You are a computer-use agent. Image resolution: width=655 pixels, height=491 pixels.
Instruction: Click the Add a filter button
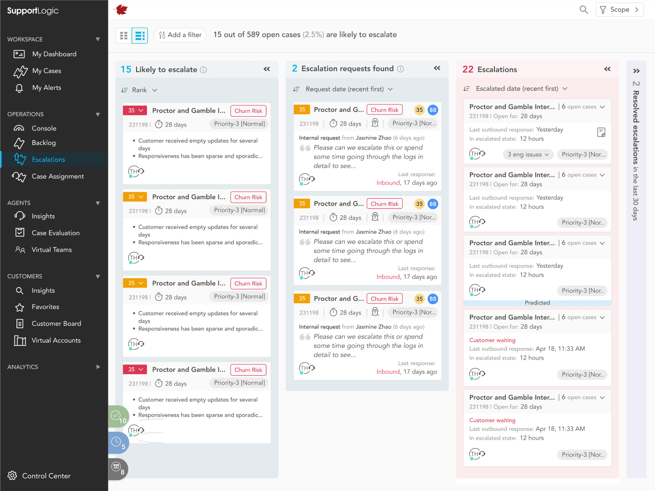[x=180, y=35]
